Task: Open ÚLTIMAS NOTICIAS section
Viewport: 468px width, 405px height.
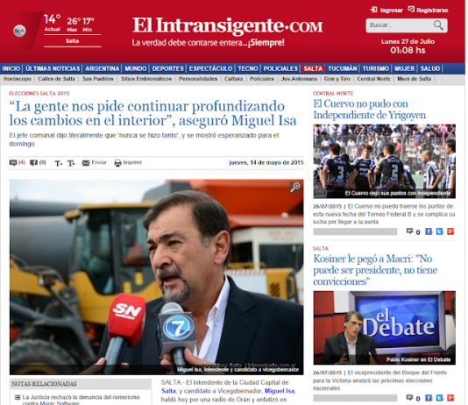Action: 53,68
